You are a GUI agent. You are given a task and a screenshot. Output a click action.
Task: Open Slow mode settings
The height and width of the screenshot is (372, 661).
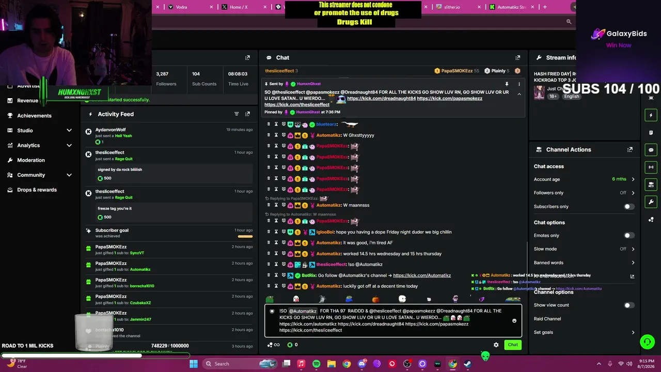point(584,249)
